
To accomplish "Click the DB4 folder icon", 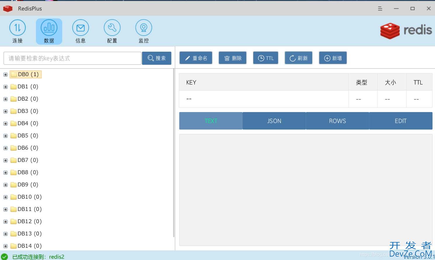I will coord(13,123).
